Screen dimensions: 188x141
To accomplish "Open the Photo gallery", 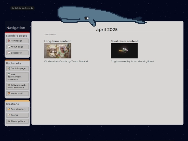I will (17, 121).
